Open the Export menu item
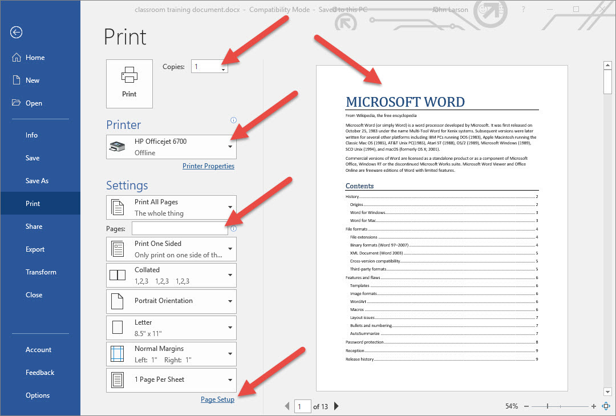 point(35,249)
